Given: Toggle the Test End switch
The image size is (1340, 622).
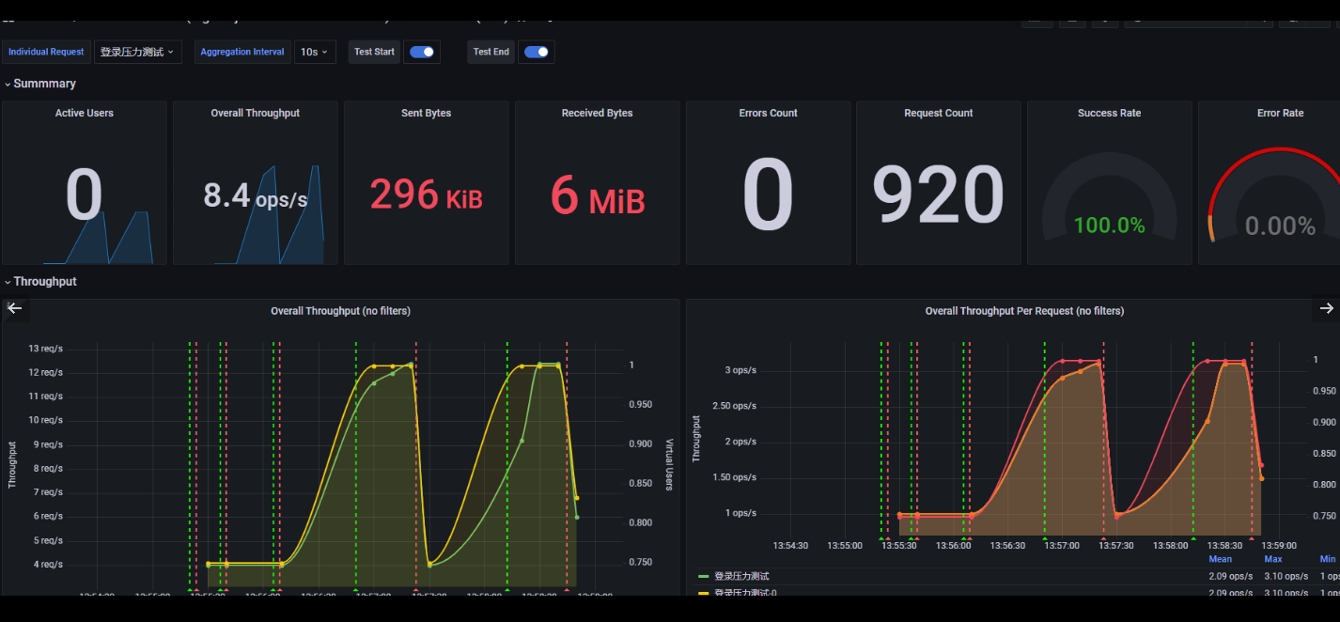Looking at the screenshot, I should click(537, 52).
